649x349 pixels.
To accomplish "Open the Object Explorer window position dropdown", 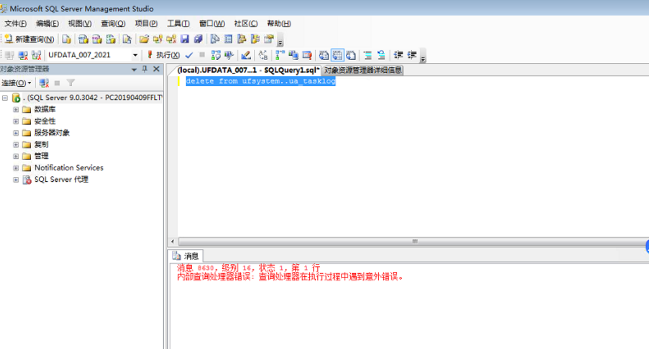I will click(134, 69).
